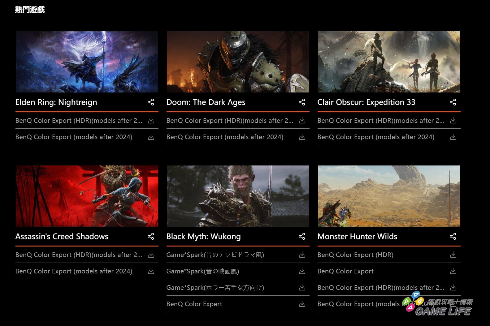Share the Black Myth: Wukong entry
This screenshot has height=326, width=490.
302,236
